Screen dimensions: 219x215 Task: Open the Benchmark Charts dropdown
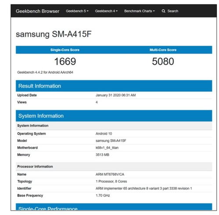tap(139, 11)
